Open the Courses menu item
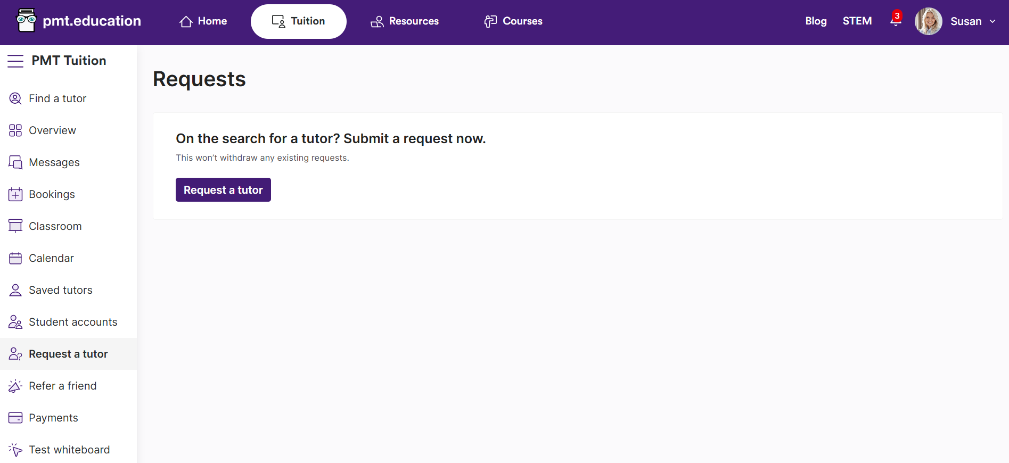Screen dimensions: 1009x463 (513, 21)
